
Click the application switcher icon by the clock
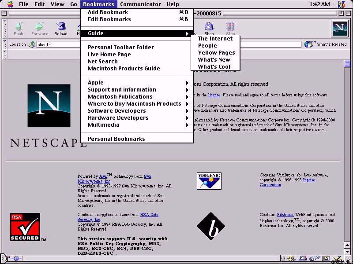click(x=342, y=4)
